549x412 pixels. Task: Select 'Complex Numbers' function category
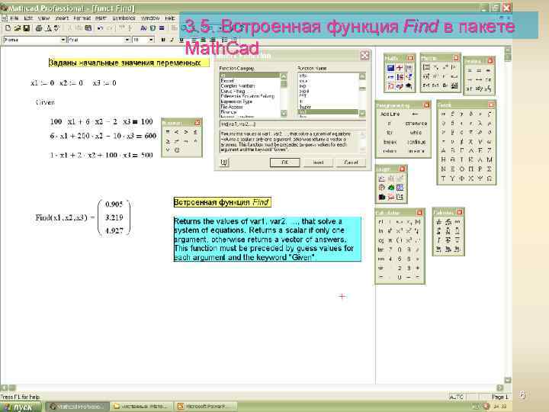[238, 85]
